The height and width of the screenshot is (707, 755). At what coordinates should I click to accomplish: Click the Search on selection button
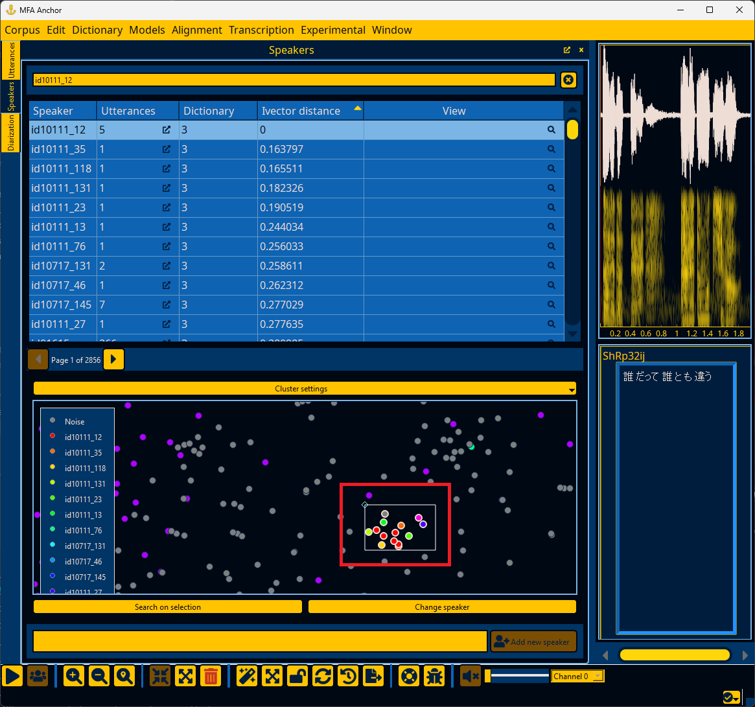pos(168,607)
